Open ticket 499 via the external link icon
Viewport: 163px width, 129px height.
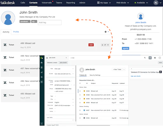[x=105, y=45]
